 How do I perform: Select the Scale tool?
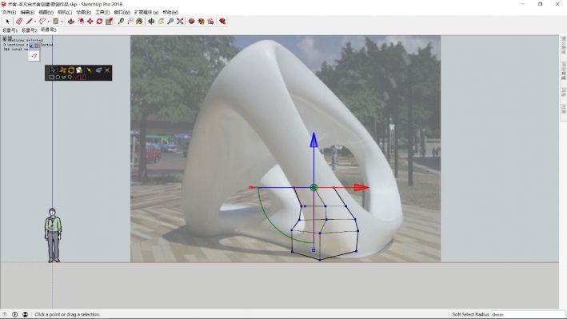tap(109, 22)
